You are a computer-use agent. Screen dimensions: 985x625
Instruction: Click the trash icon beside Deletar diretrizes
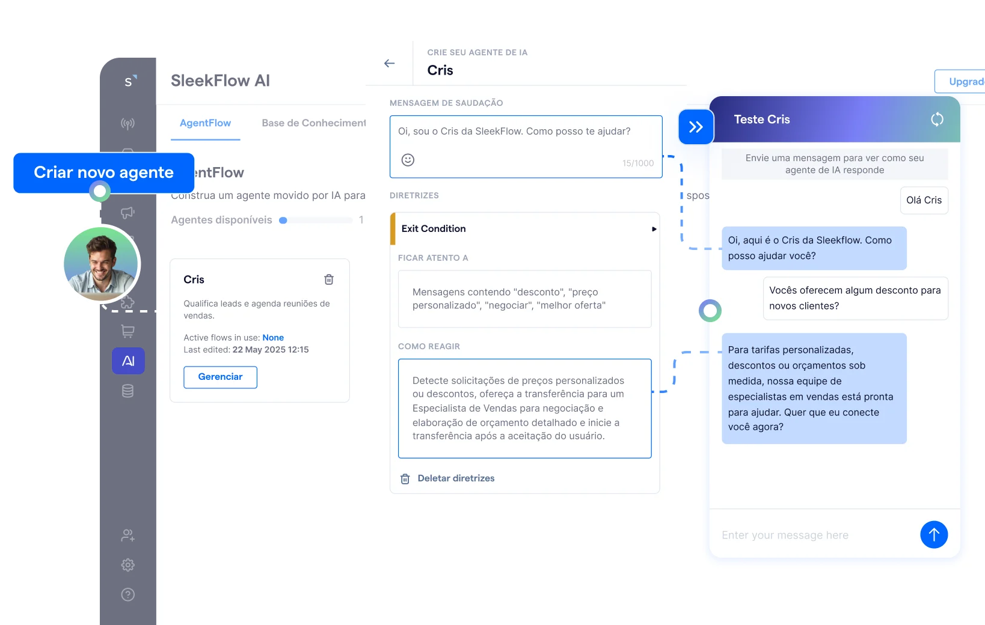coord(405,479)
